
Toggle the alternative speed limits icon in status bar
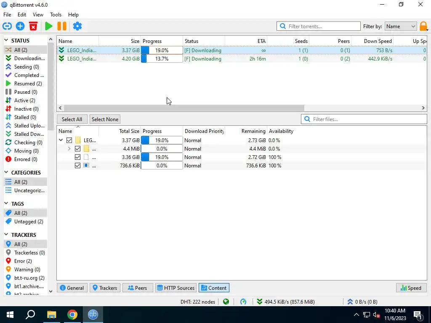(243, 302)
